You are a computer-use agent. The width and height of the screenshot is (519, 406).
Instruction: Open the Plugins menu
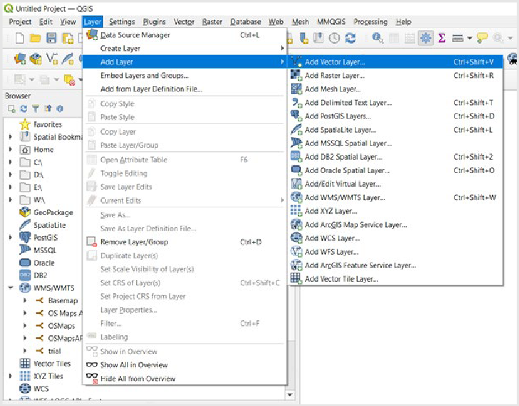coord(154,22)
